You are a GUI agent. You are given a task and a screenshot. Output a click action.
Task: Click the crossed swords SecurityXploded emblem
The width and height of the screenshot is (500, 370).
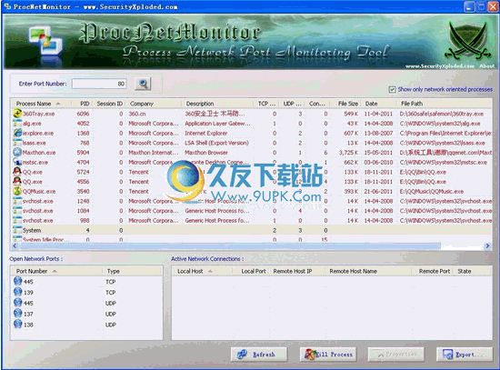pos(468,42)
